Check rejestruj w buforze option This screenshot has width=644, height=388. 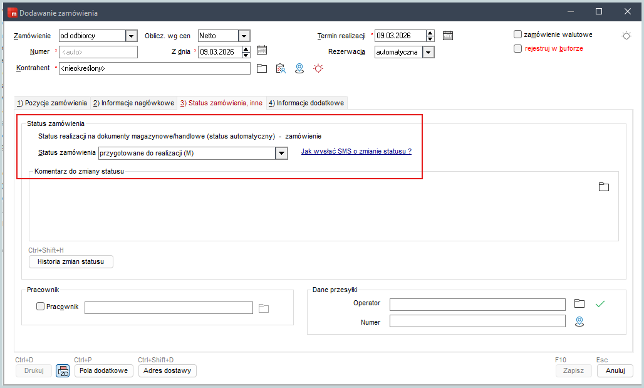click(x=517, y=48)
